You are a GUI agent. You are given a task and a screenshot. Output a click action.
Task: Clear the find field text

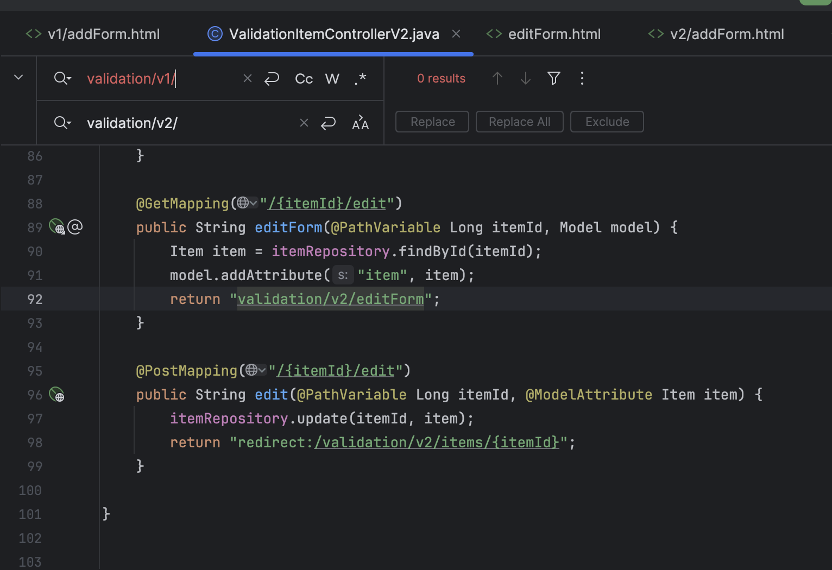pos(248,79)
